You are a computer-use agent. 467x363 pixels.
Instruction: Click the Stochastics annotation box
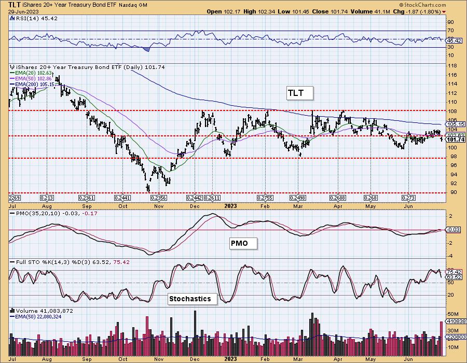[193, 299]
